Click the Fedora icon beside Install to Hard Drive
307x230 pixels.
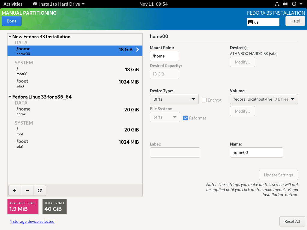(35, 4)
